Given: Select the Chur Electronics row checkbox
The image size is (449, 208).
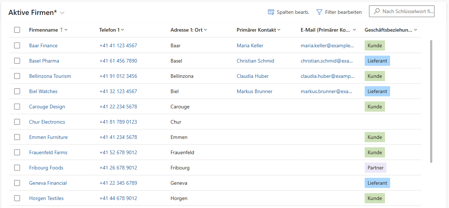Looking at the screenshot, I should (17, 122).
